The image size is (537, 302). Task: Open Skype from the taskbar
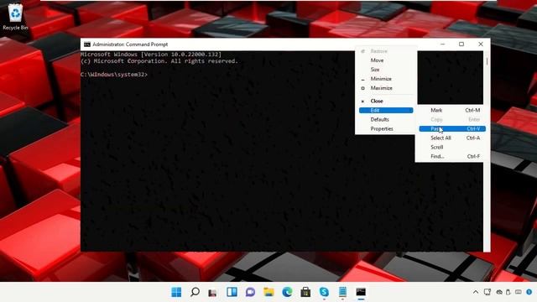pos(324,292)
